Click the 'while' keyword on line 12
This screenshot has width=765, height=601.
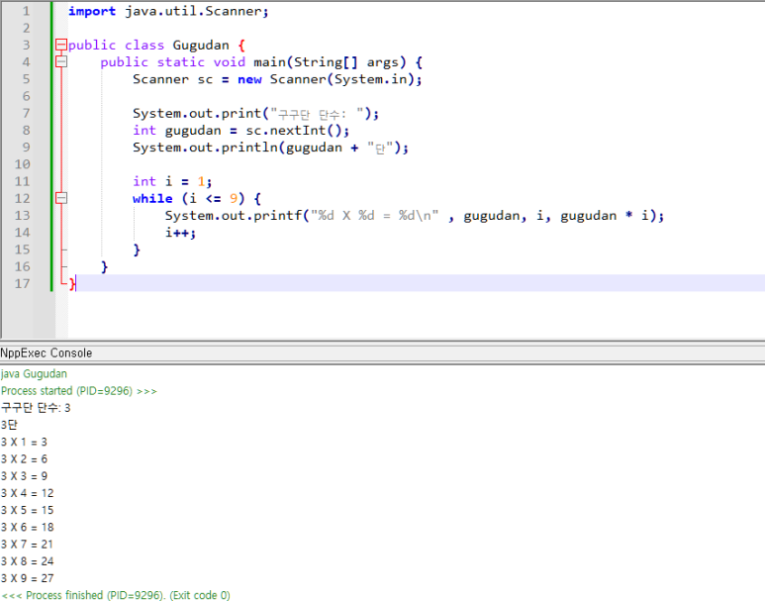(152, 199)
